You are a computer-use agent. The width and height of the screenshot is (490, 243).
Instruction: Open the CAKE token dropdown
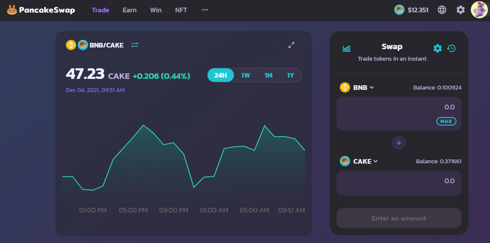pos(365,162)
